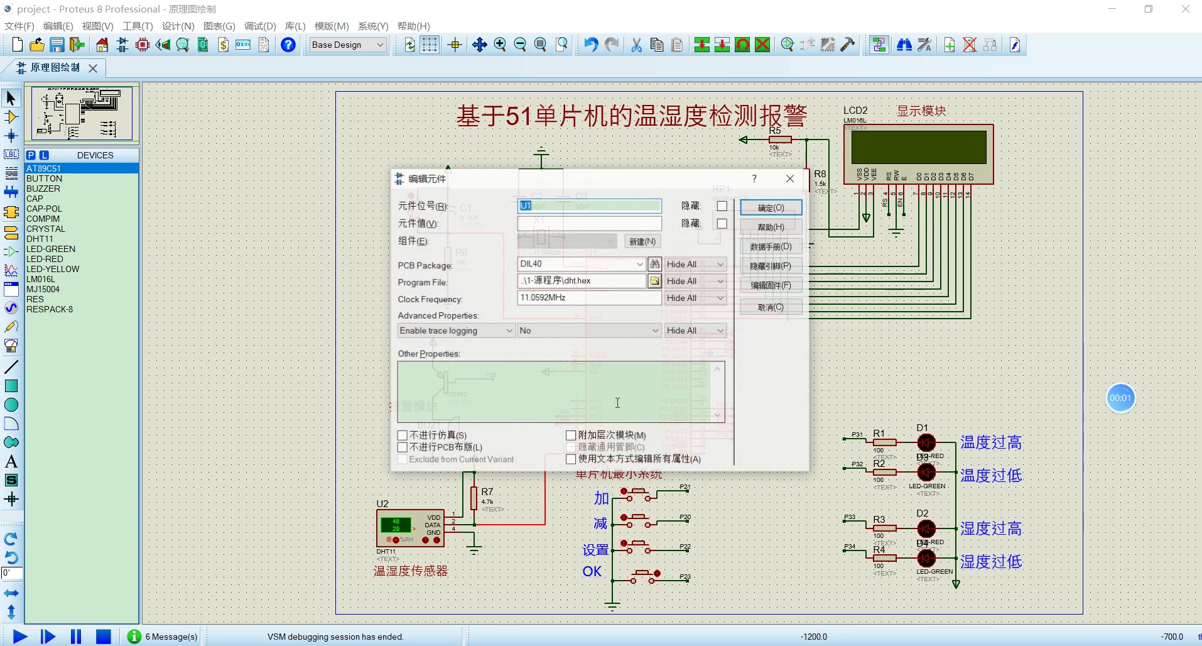Select the circle drawing tool

[x=11, y=405]
